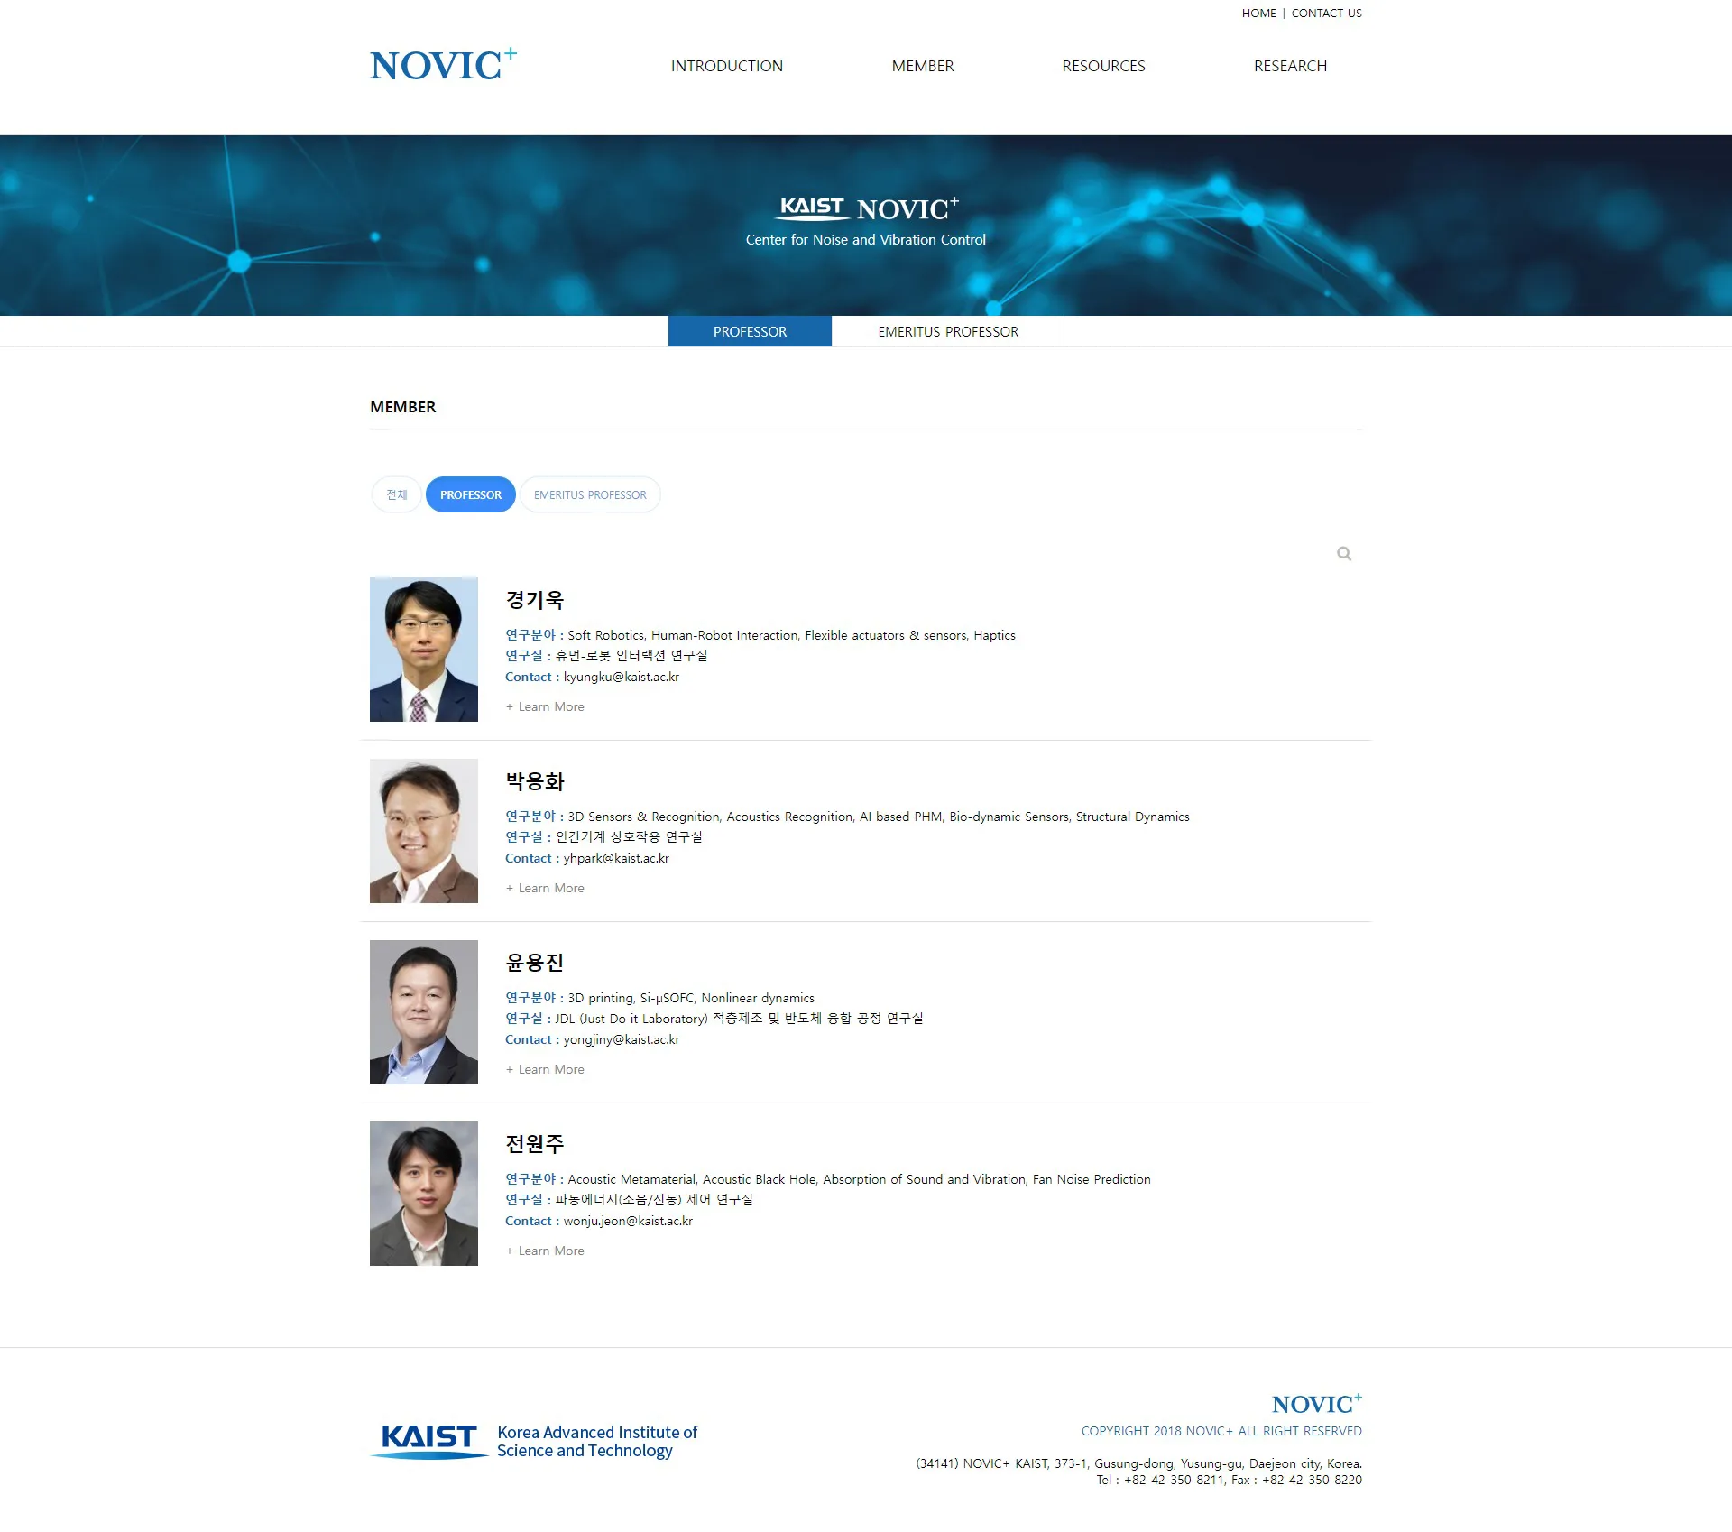The width and height of the screenshot is (1732, 1532).
Task: Click the KAIST NOVIC+ banner logo
Action: click(x=866, y=208)
